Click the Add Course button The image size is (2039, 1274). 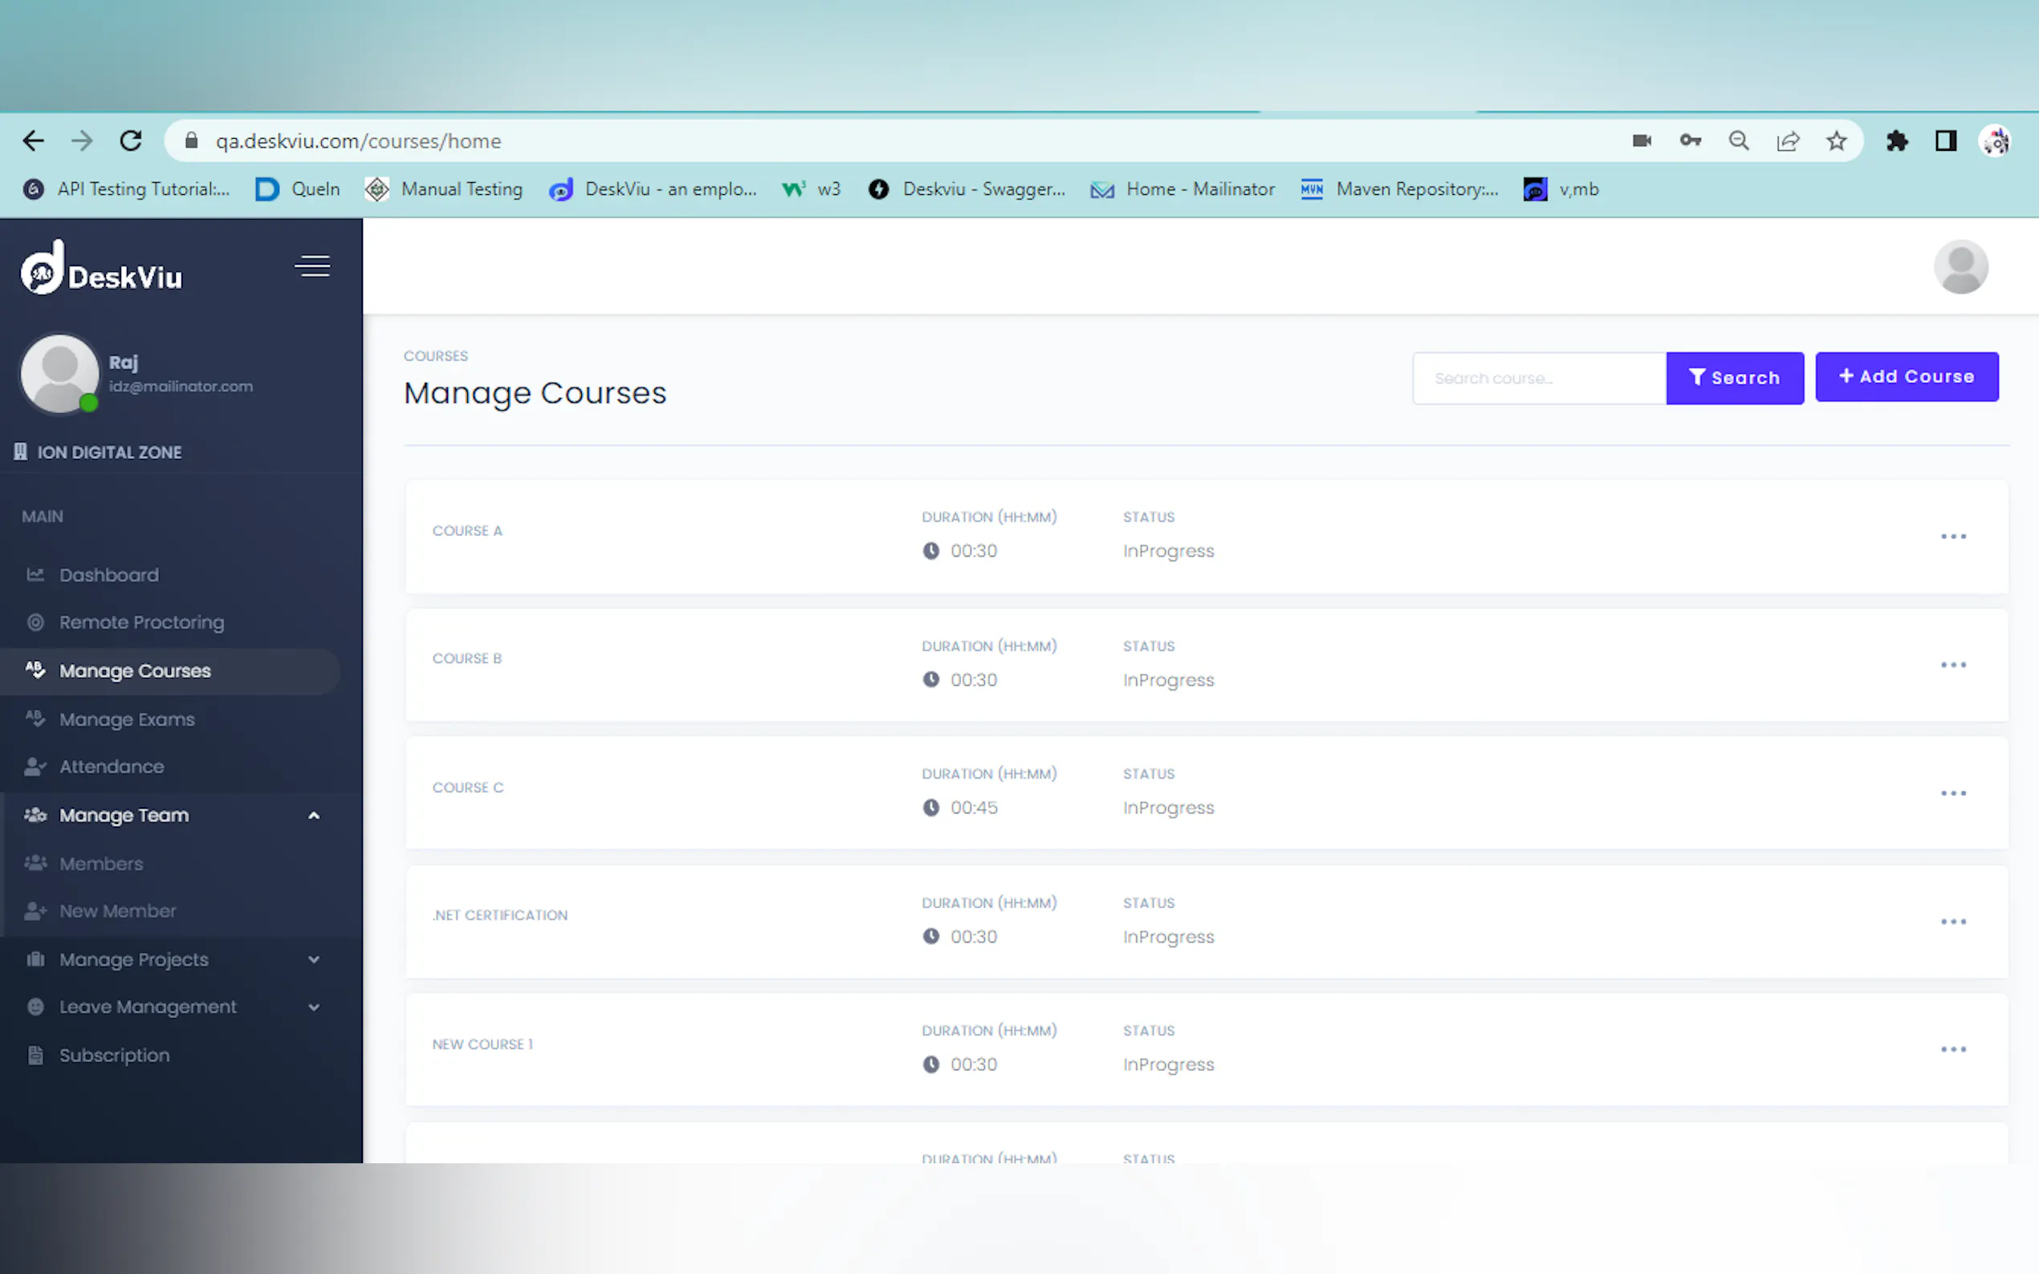pyautogui.click(x=1906, y=376)
